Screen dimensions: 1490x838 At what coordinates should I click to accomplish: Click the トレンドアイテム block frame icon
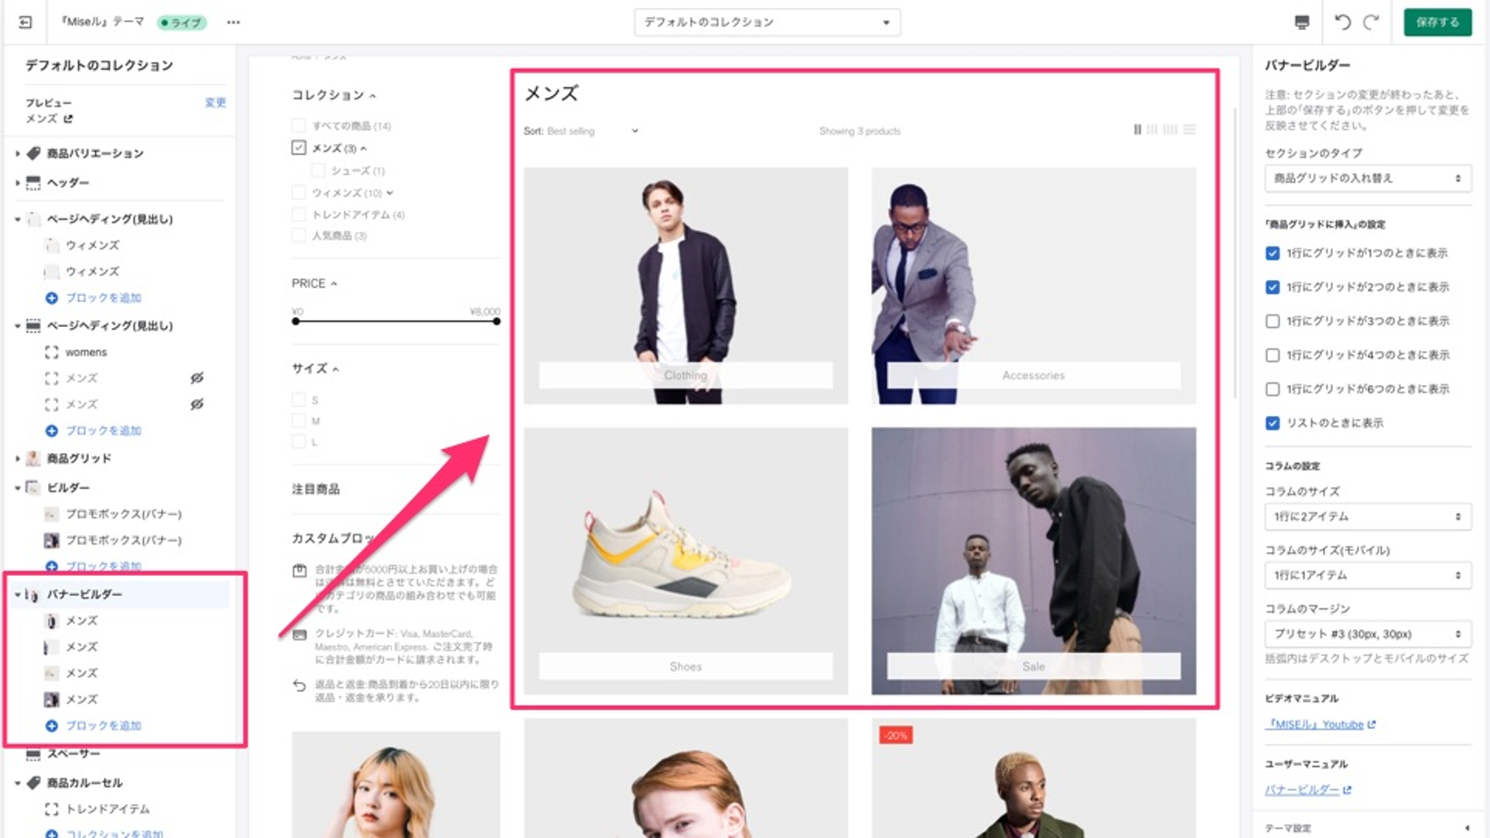click(x=52, y=809)
